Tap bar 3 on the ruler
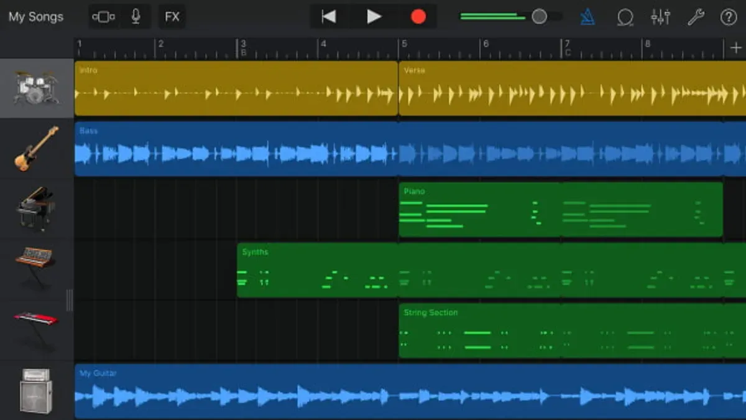The image size is (746, 420). tap(243, 44)
